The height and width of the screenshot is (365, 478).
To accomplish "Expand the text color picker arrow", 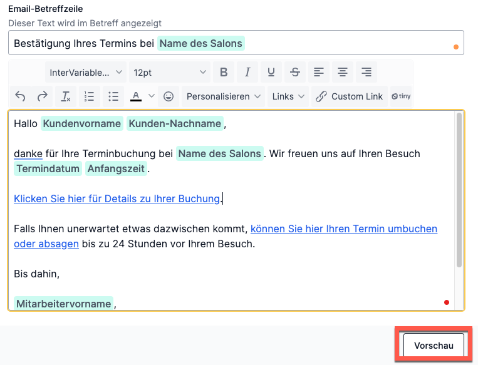I will tap(152, 96).
